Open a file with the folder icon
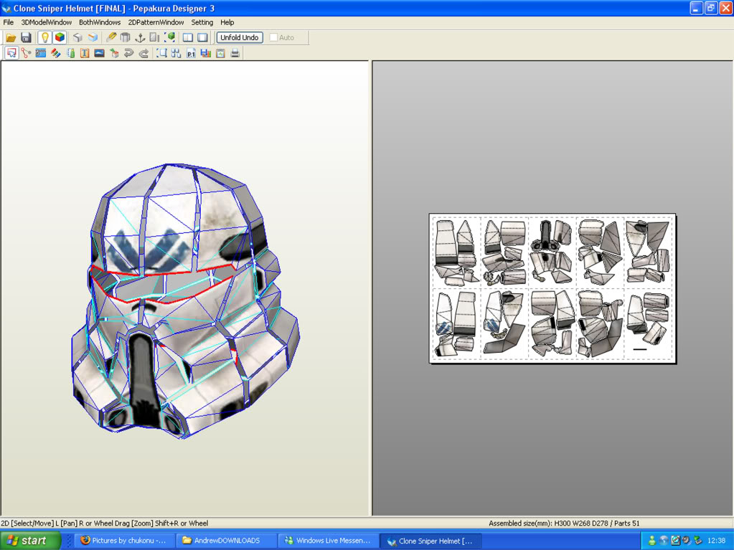 click(11, 37)
